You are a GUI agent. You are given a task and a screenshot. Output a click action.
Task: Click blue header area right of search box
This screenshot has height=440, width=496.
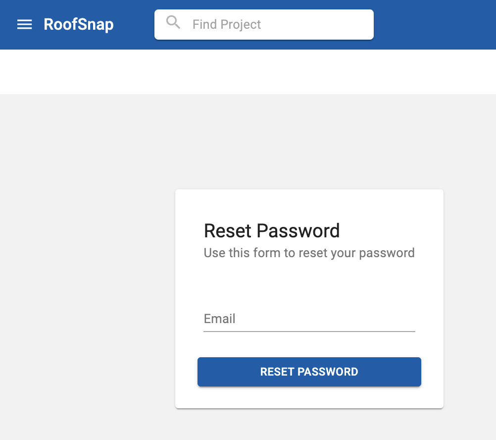435,24
